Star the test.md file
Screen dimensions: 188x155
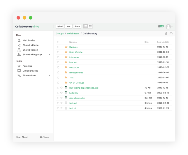pyautogui.click(x=62, y=103)
